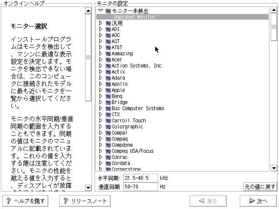The image size is (279, 209).
Task: Select the Bridge entry
Action: [119, 102]
